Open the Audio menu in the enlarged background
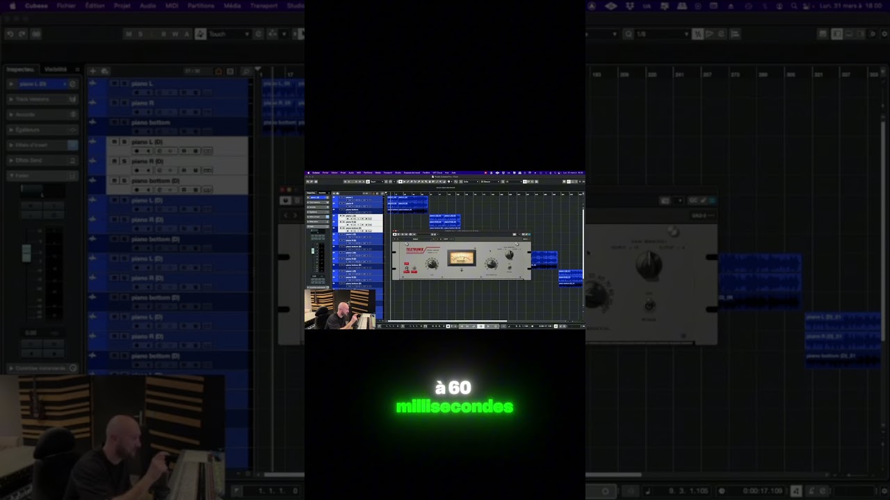 (x=147, y=6)
